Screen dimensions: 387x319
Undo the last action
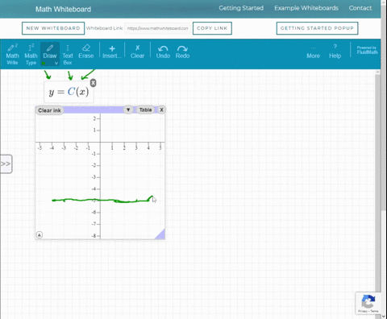pyautogui.click(x=163, y=52)
